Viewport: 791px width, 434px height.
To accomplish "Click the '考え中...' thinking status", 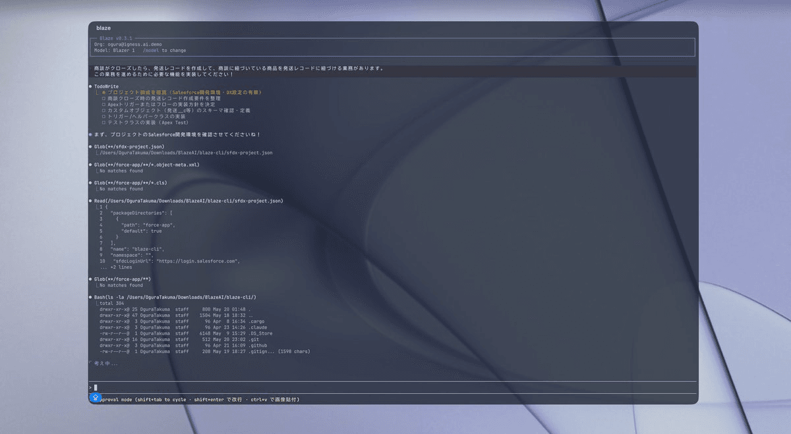I will (x=105, y=363).
